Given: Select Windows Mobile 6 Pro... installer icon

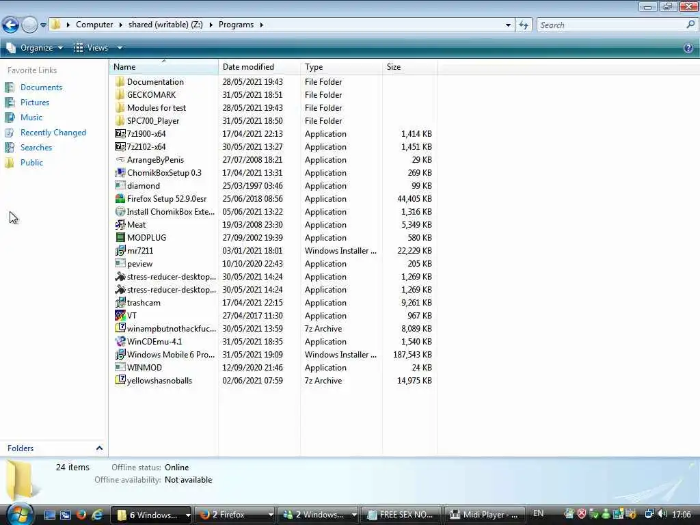Looking at the screenshot, I should [x=120, y=355].
